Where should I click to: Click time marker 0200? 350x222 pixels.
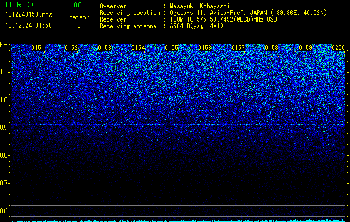(338, 48)
